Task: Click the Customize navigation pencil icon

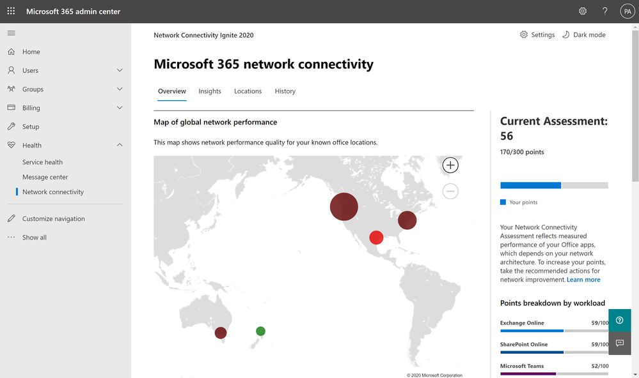Action: click(12, 218)
